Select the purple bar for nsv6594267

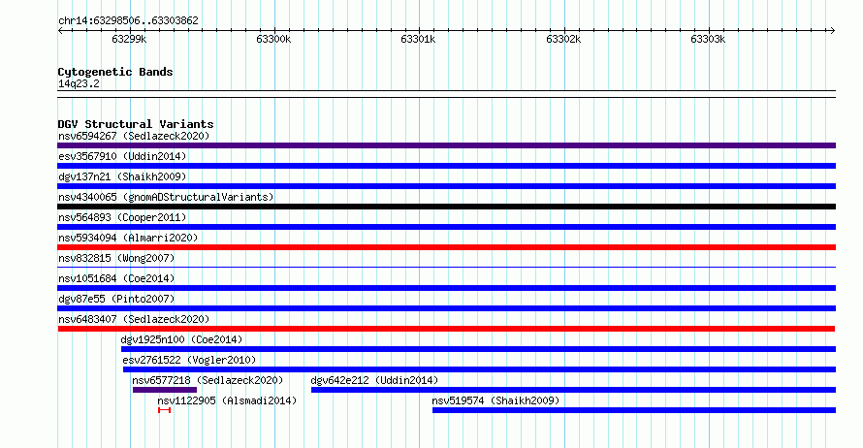click(446, 145)
